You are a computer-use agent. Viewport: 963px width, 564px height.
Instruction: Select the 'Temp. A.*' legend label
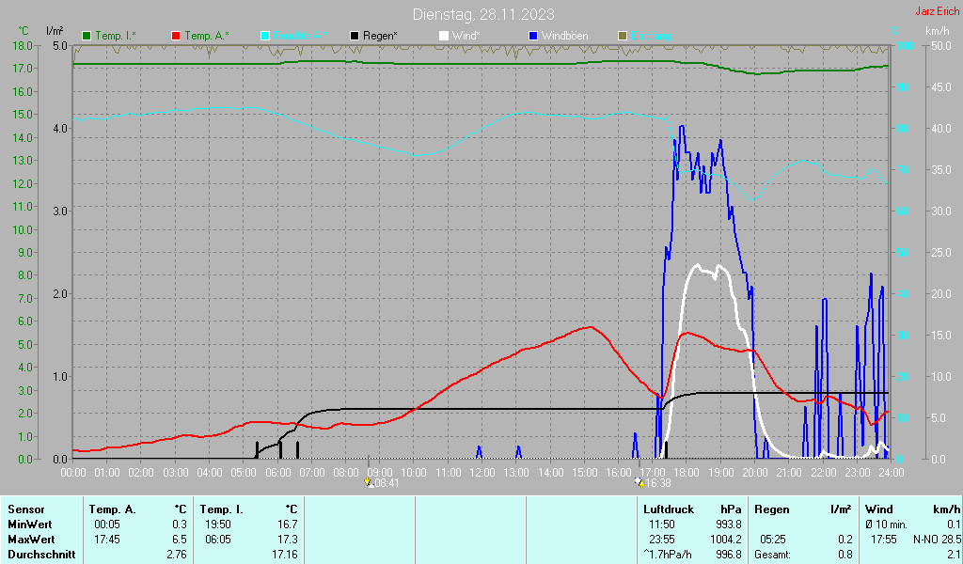point(206,36)
